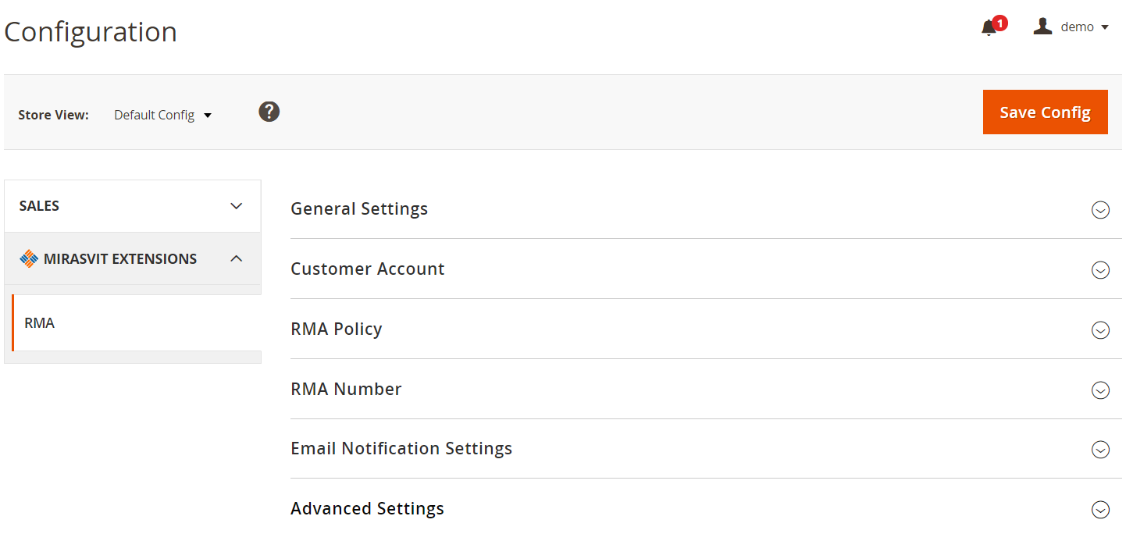Save the configuration with Save Config
This screenshot has height=541, width=1126.
click(1046, 112)
